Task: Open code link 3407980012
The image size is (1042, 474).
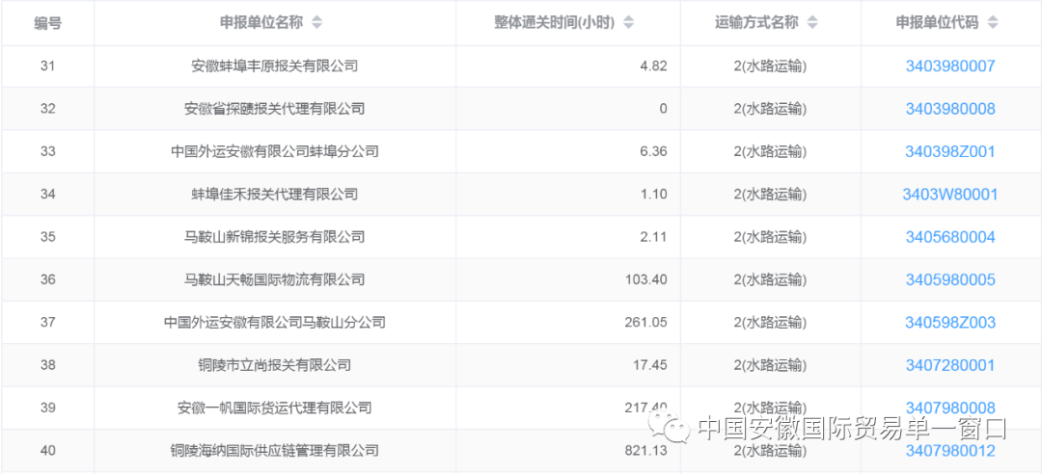Action: pyautogui.click(x=950, y=451)
